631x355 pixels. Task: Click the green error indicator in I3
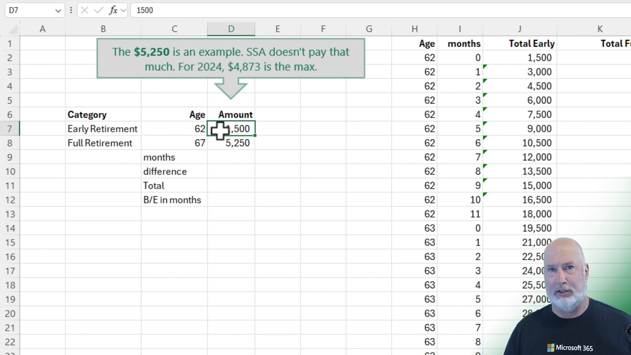pyautogui.click(x=485, y=66)
